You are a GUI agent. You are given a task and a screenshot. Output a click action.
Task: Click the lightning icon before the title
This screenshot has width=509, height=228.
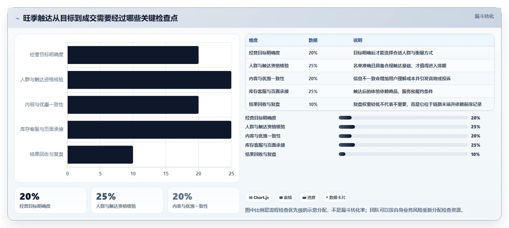(x=17, y=18)
